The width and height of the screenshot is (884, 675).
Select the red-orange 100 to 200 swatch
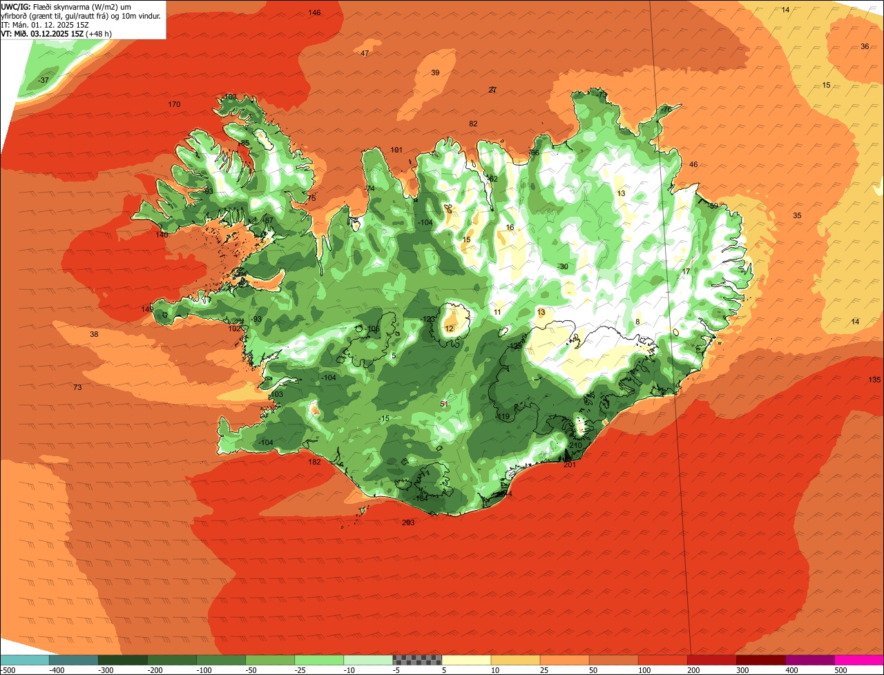pos(662,660)
